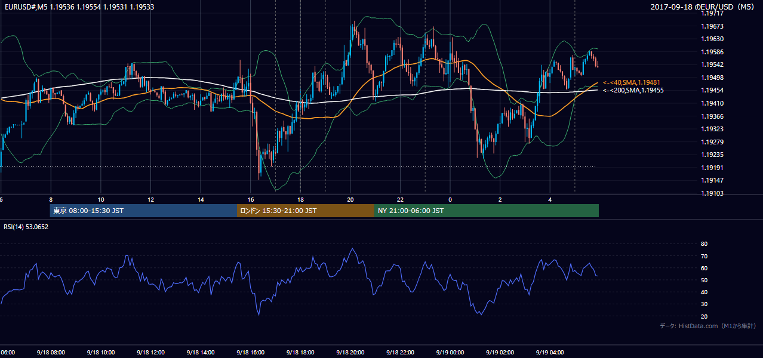
Task: Click hour label 22 on chart time axis
Action: 401,199
